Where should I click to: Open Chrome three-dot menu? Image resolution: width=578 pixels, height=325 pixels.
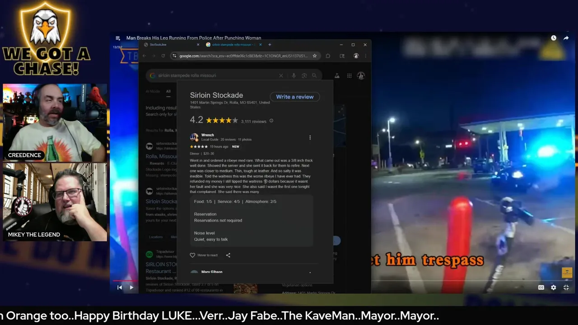tap(365, 56)
